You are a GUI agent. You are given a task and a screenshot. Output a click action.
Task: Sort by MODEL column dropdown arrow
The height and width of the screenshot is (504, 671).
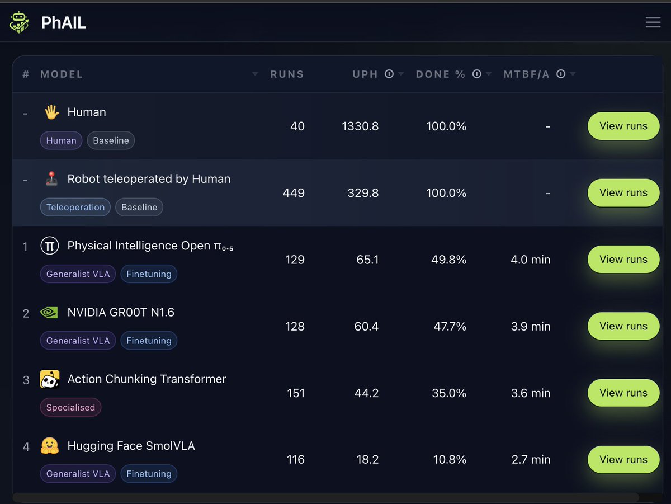click(x=255, y=74)
